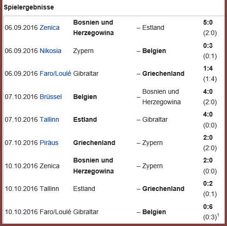Click the 0:6 score of Gibraltar vs Belgien

pyautogui.click(x=208, y=207)
